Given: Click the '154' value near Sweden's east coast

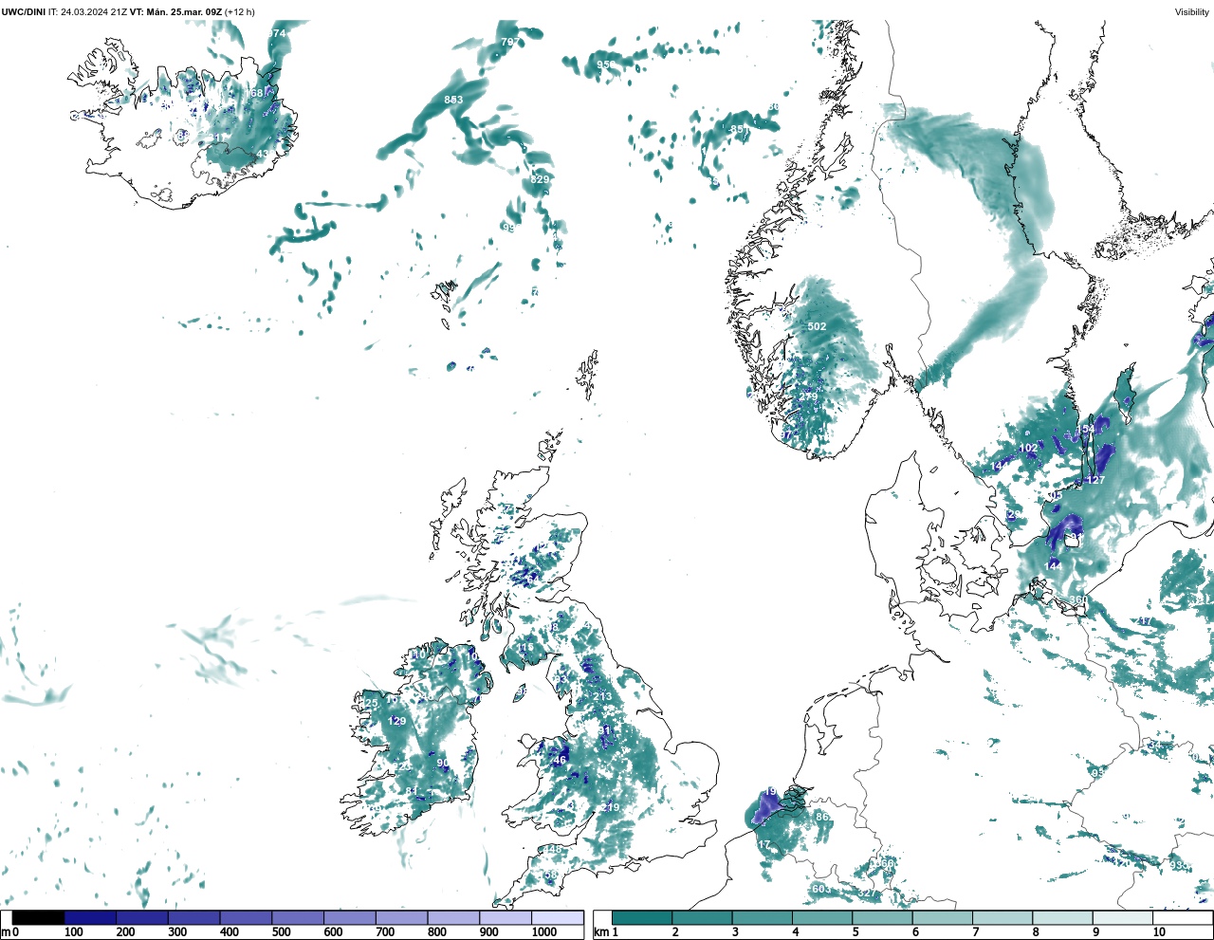Looking at the screenshot, I should pos(1086,430).
